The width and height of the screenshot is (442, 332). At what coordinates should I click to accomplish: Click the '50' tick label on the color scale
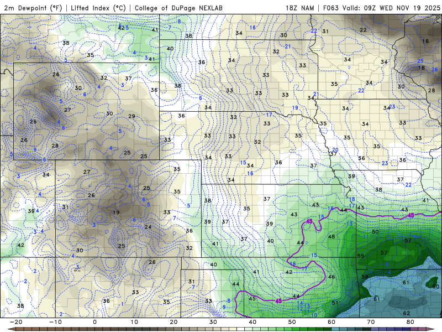click(292, 322)
